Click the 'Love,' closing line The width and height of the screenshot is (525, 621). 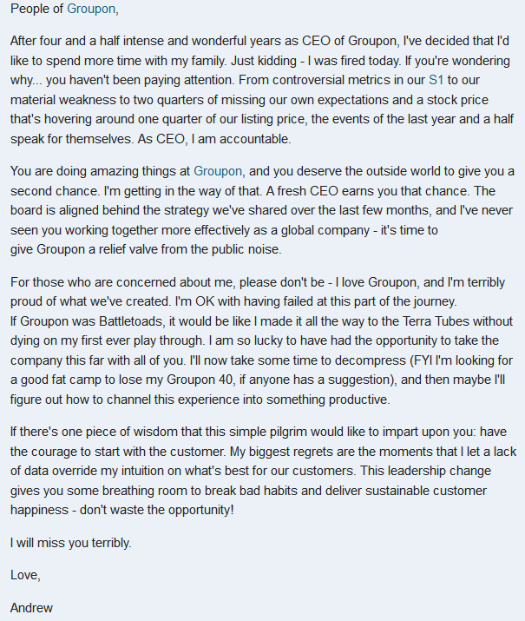(x=25, y=575)
